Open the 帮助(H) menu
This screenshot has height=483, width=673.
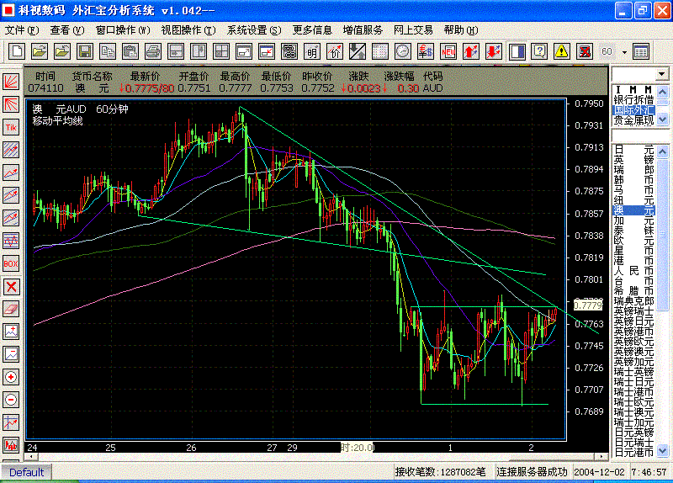(x=461, y=30)
